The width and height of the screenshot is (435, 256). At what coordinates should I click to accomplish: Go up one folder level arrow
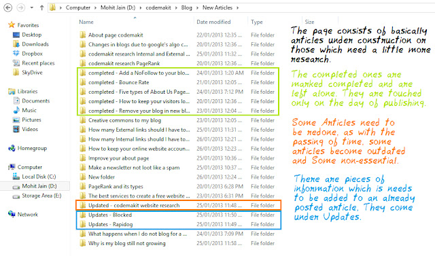(41, 7)
